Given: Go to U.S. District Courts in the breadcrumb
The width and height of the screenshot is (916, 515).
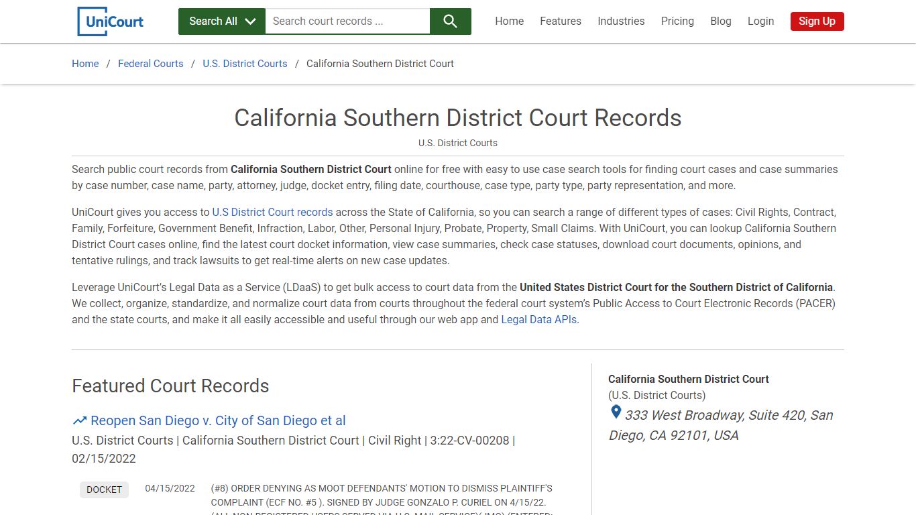Looking at the screenshot, I should pos(245,64).
